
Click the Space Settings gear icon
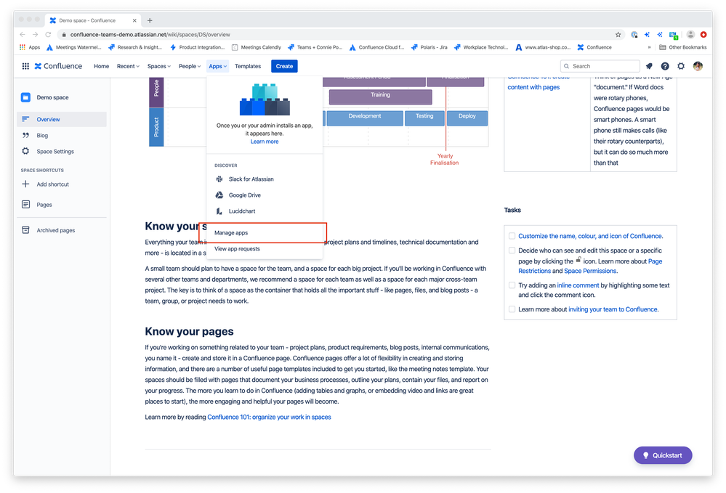point(25,151)
